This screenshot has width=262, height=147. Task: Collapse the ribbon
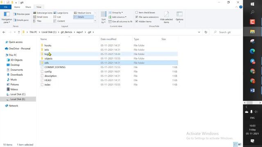236,7
